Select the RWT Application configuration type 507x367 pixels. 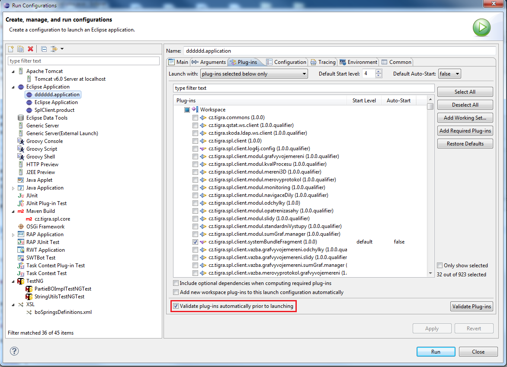click(x=45, y=250)
